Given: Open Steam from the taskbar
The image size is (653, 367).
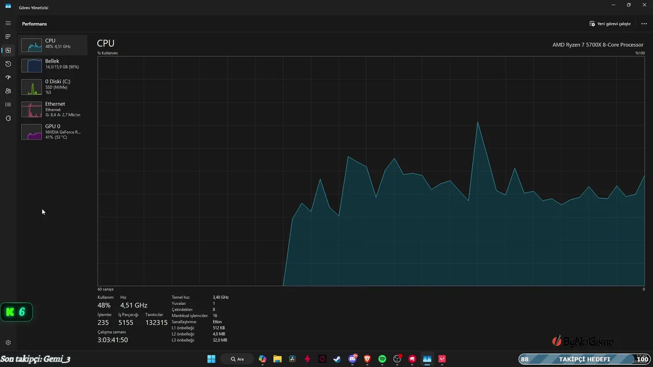Looking at the screenshot, I should [x=337, y=359].
